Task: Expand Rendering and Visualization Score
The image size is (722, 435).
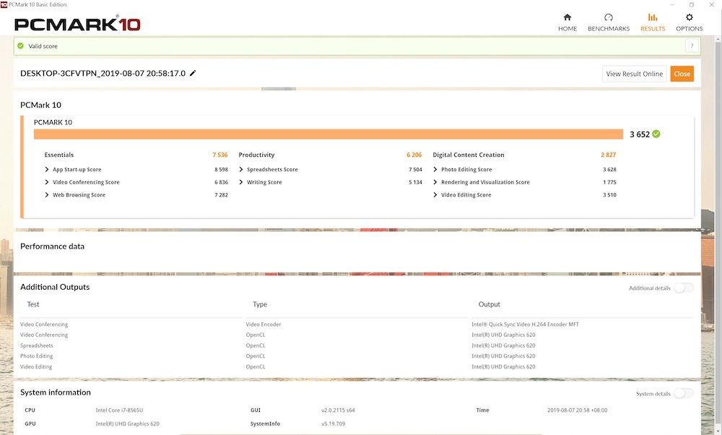Action: [436, 183]
